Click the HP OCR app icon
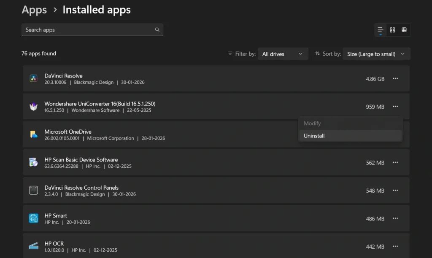This screenshot has width=432, height=258. pyautogui.click(x=33, y=246)
